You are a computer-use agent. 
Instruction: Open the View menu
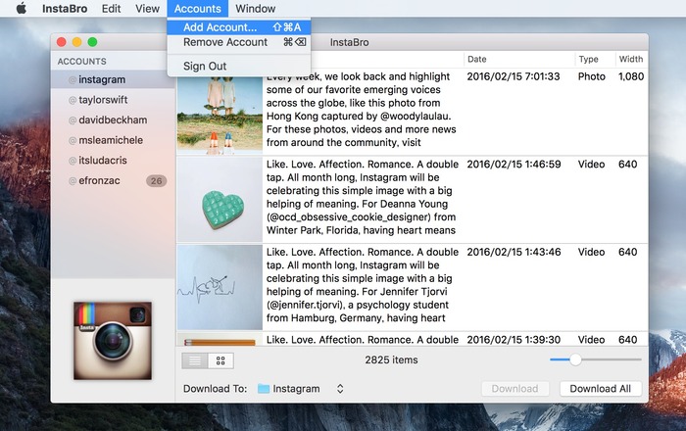click(x=147, y=8)
